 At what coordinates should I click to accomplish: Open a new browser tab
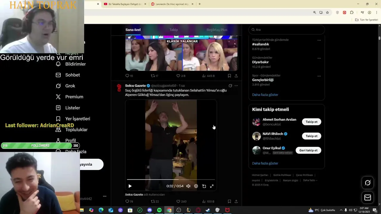tap(199, 4)
